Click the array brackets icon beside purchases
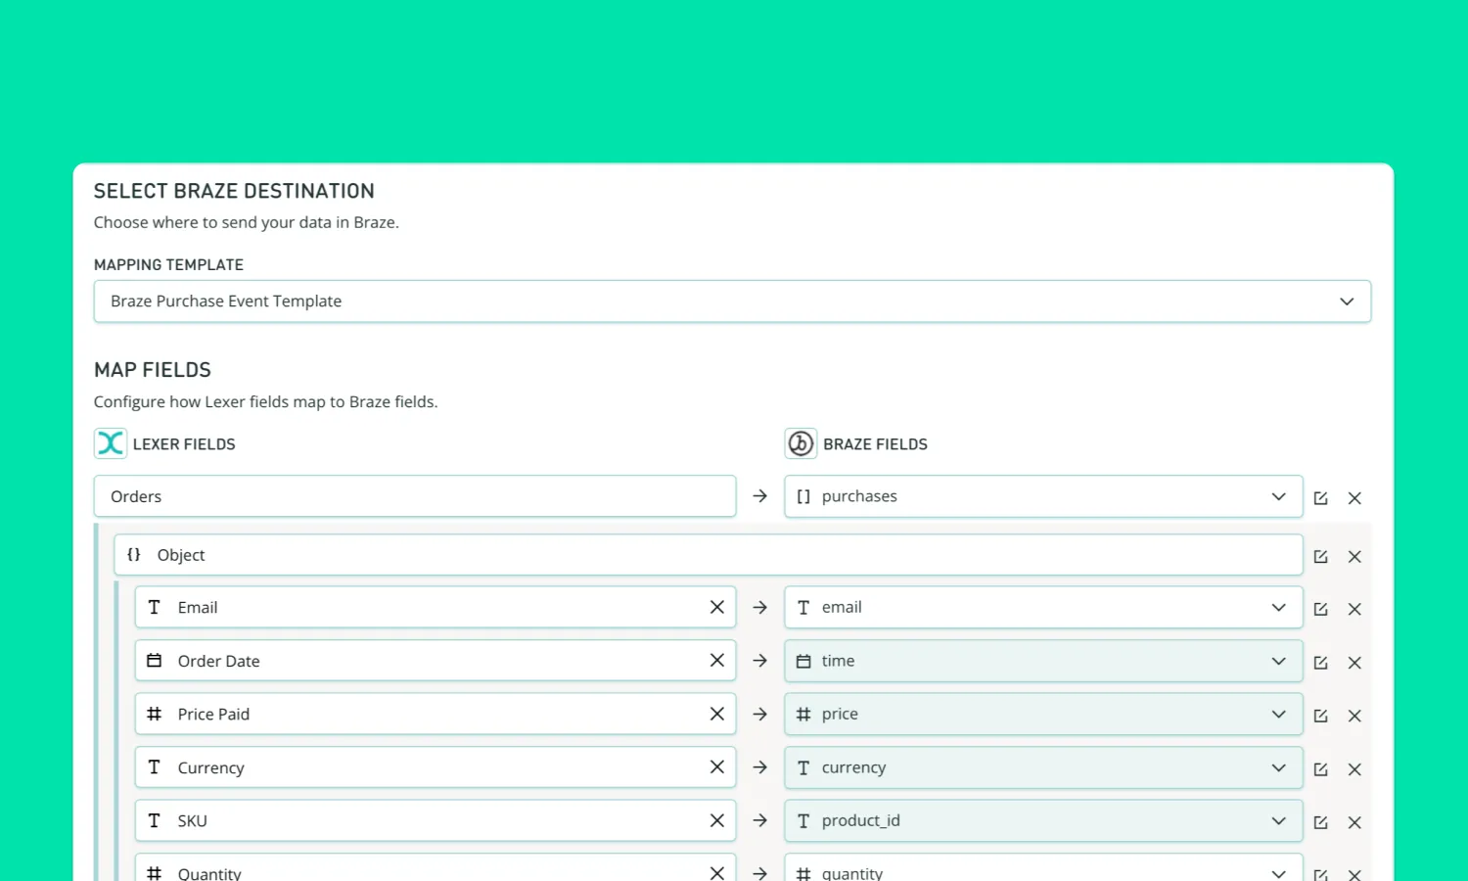This screenshot has width=1468, height=881. click(803, 496)
